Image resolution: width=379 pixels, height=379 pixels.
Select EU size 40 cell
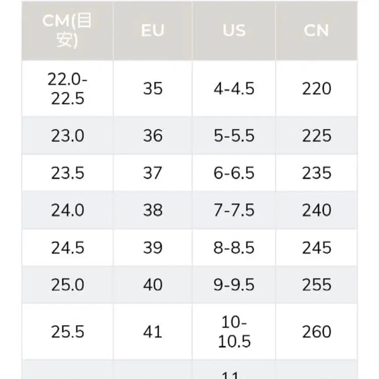[x=153, y=284]
